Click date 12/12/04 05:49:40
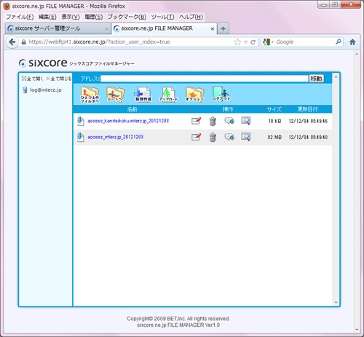 pos(308,138)
